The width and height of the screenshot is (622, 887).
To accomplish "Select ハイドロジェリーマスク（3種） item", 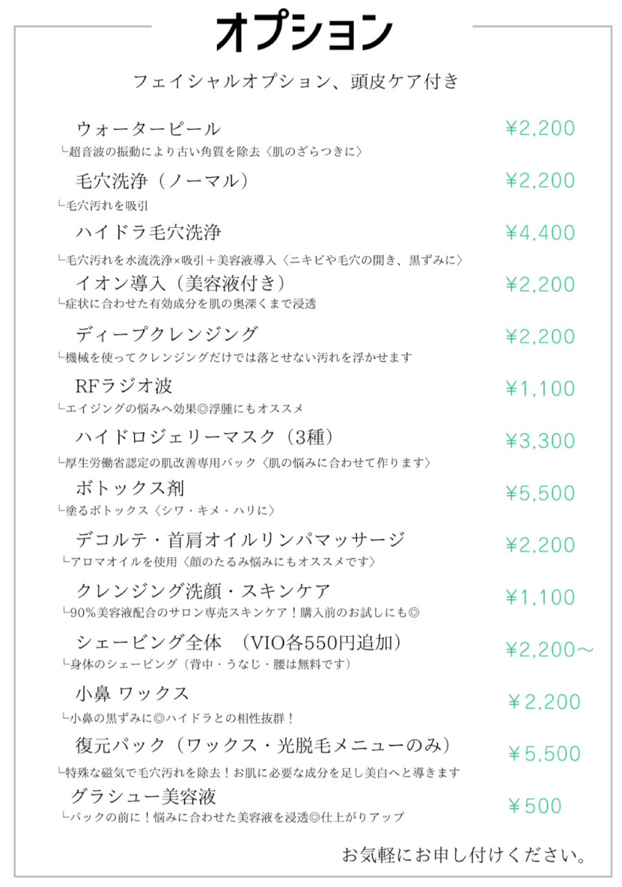I will (205, 437).
